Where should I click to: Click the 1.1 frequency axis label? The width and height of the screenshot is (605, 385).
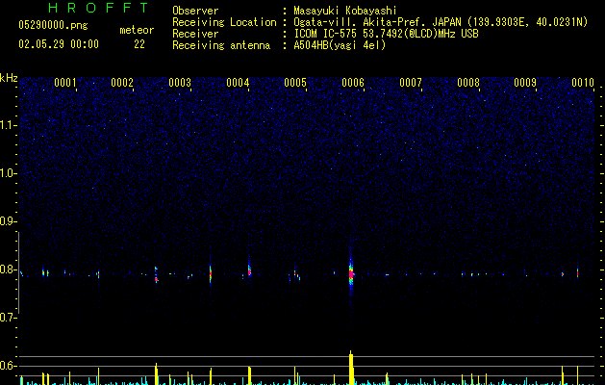pyautogui.click(x=8, y=125)
